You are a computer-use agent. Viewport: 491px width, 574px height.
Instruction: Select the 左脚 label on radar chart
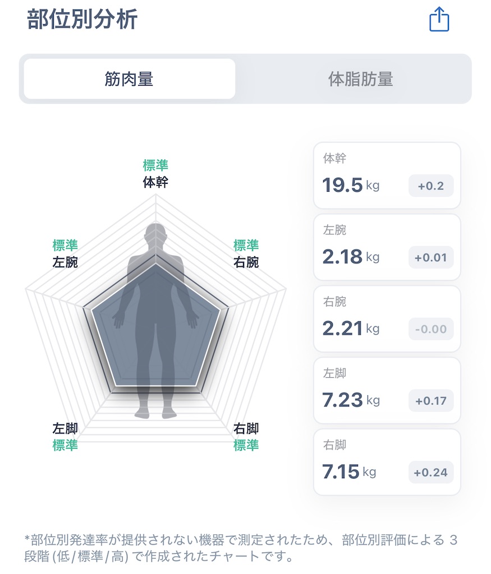65,428
